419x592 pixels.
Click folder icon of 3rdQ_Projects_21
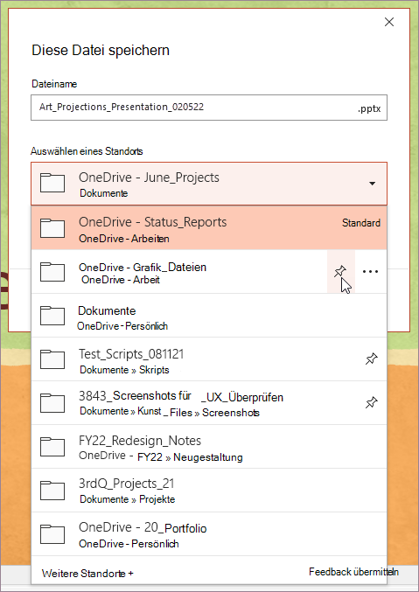pos(52,490)
